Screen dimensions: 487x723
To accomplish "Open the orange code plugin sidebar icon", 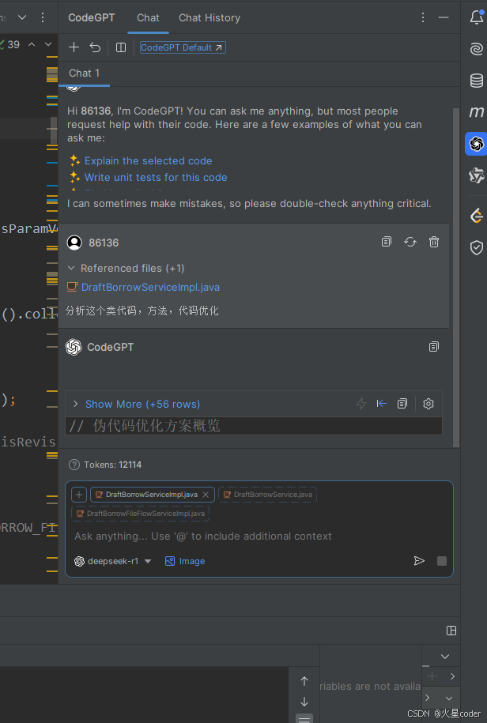I will [477, 216].
